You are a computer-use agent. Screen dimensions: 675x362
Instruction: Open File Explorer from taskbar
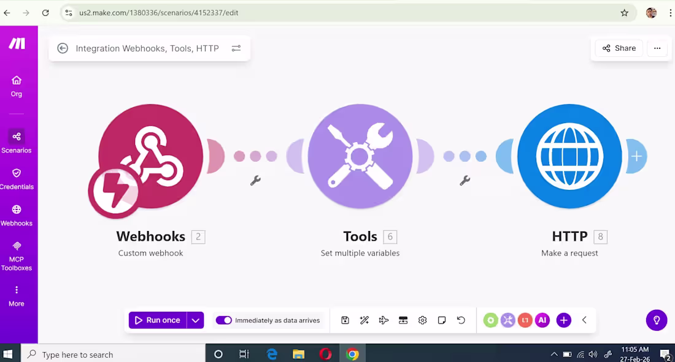tap(298, 354)
